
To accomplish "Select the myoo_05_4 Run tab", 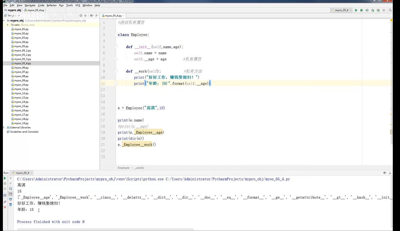I will [x=22, y=173].
